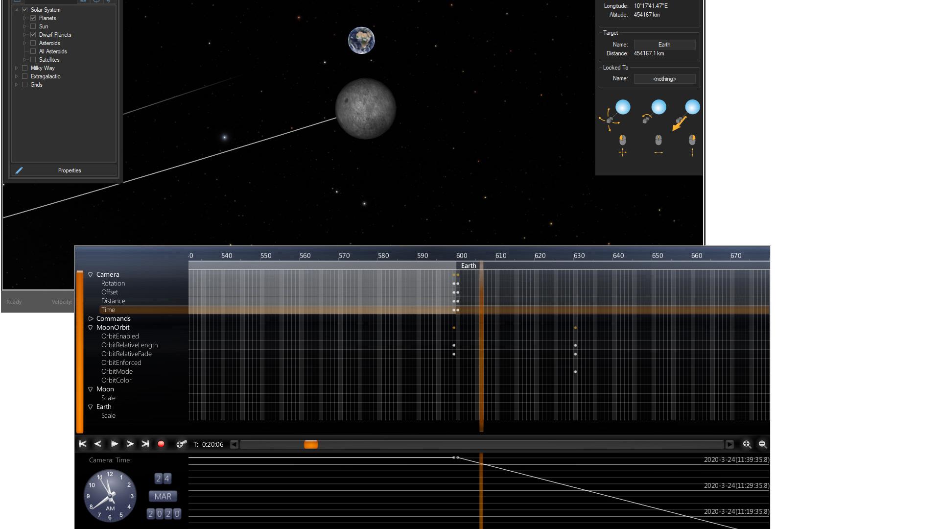Image resolution: width=940 pixels, height=529 pixels.
Task: Uncheck the Planets checkbox
Action: (33, 18)
